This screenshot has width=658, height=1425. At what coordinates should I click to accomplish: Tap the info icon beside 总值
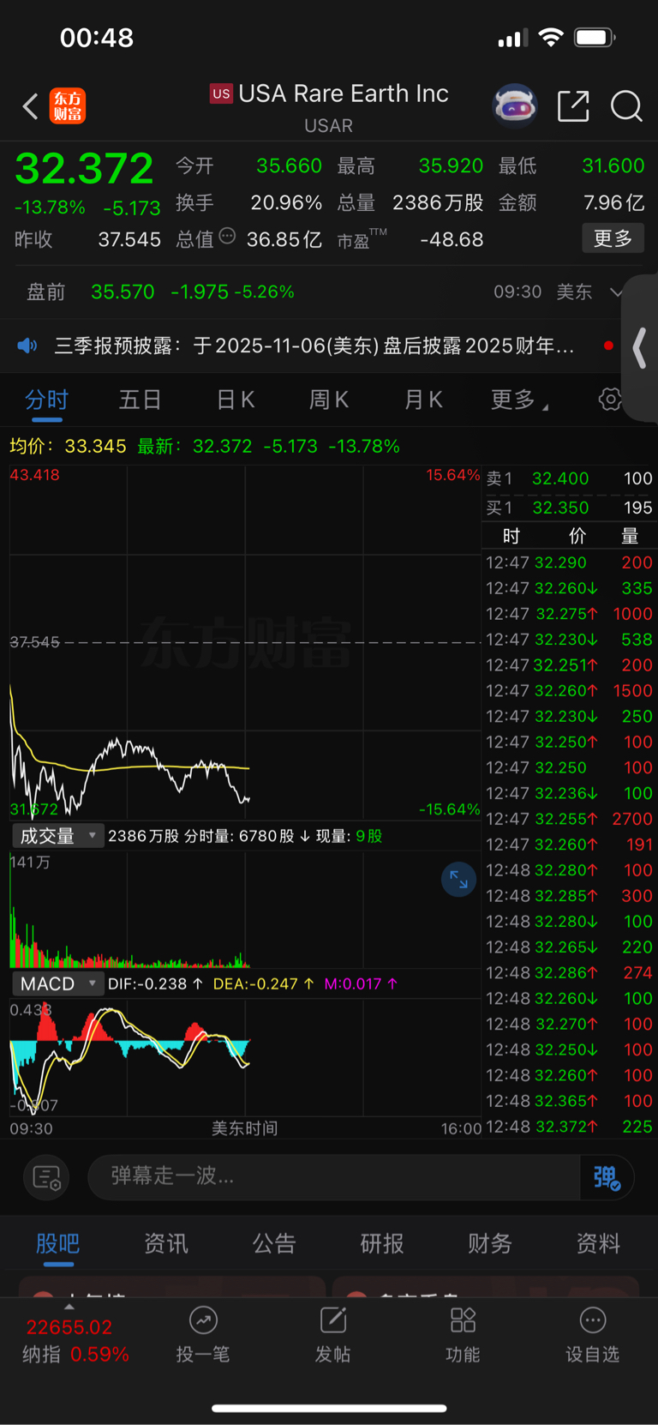(x=227, y=236)
